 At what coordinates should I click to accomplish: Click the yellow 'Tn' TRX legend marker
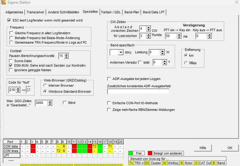[131, 163]
